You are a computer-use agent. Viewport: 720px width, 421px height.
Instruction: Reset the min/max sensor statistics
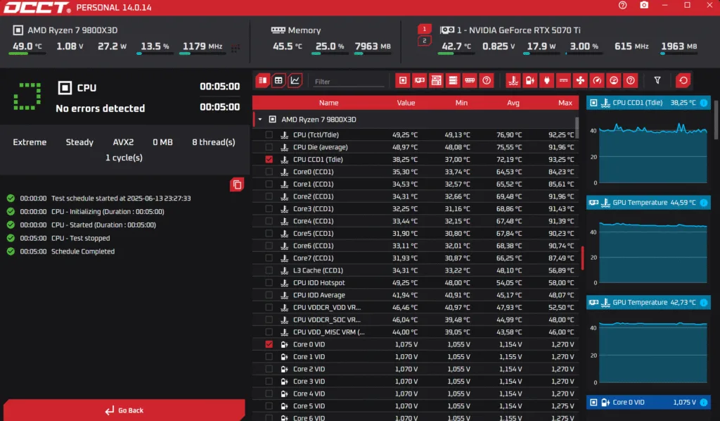coord(683,80)
